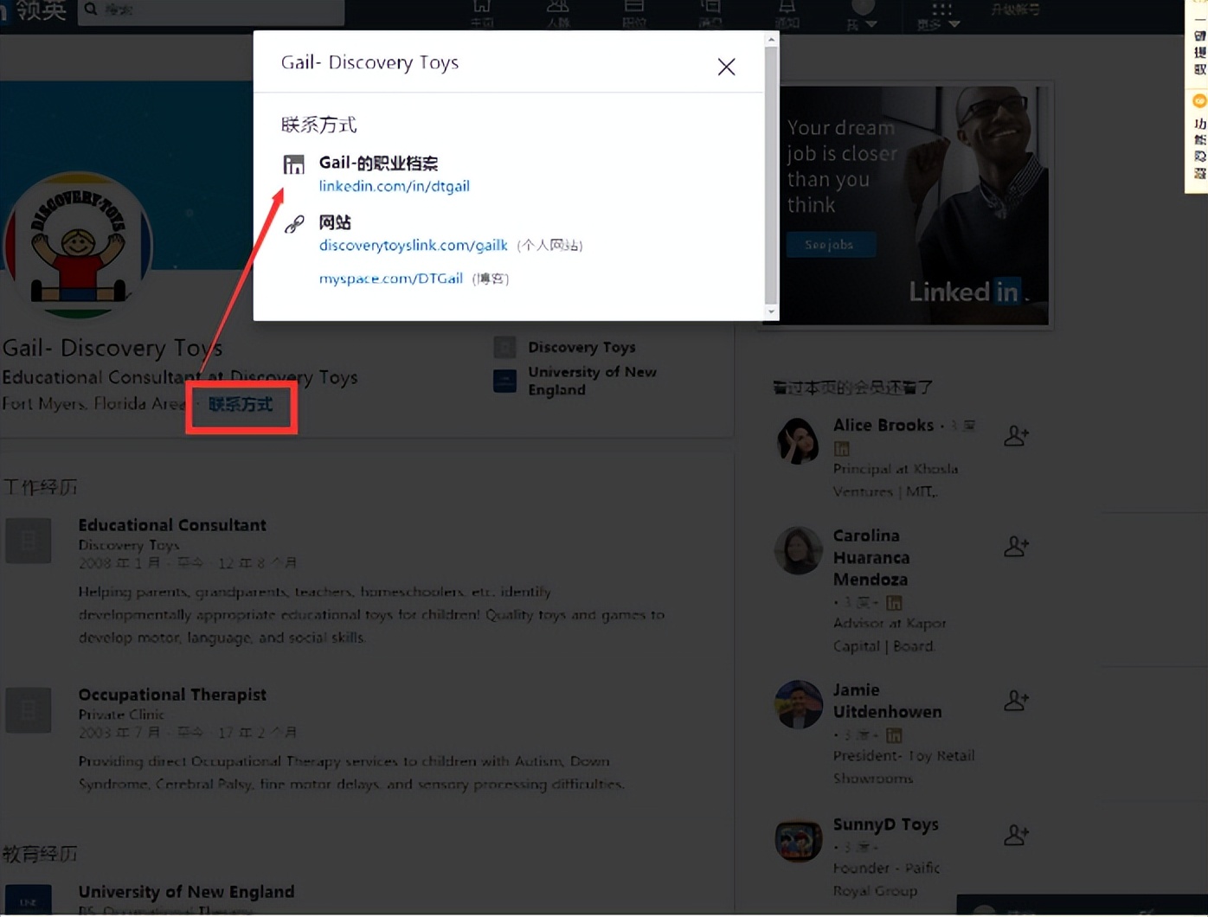
Task: Open the discoverytoyslink.com/gailk website link
Action: pyautogui.click(x=414, y=245)
